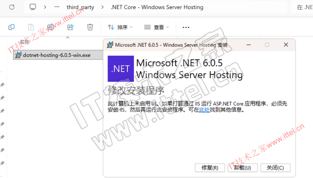Click the 修复(R) repair button

(x=210, y=168)
